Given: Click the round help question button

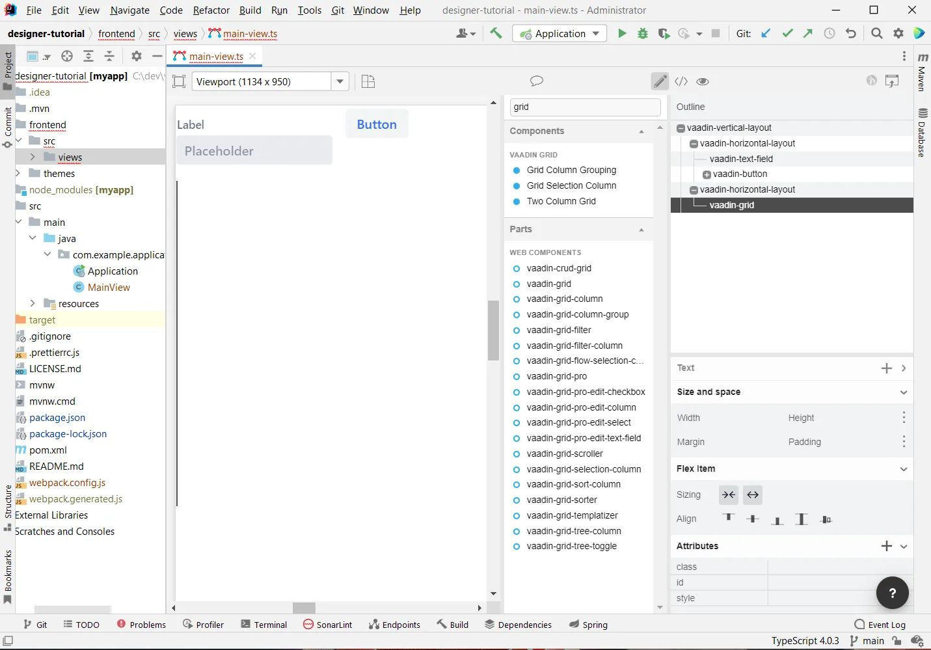Looking at the screenshot, I should click(x=892, y=593).
